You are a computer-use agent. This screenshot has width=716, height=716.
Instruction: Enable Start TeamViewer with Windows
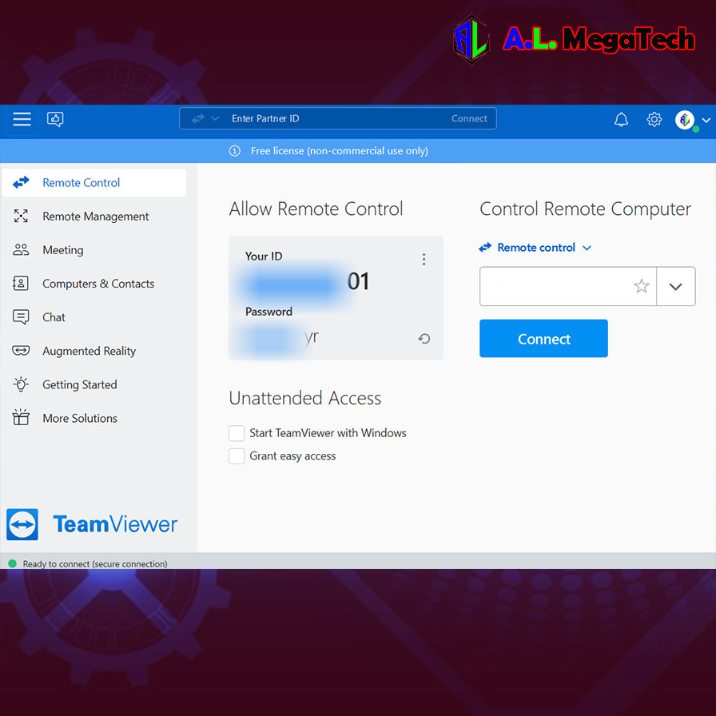click(237, 433)
